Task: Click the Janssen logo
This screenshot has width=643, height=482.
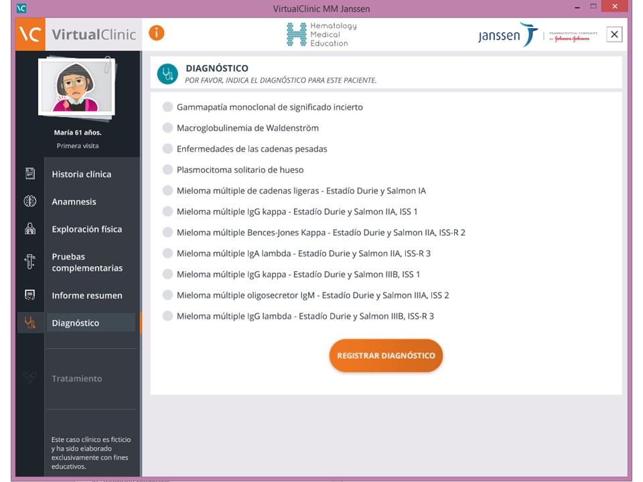Action: tap(508, 35)
